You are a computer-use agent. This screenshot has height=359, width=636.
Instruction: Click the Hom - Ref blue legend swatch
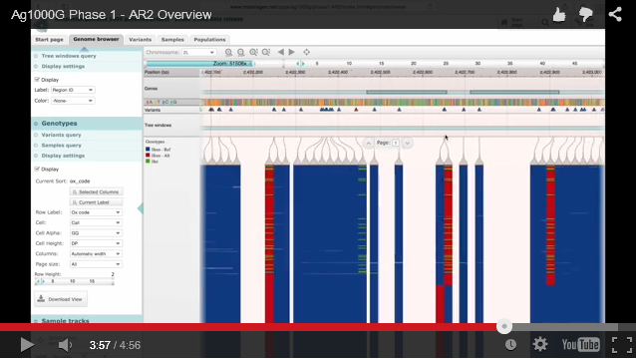click(148, 150)
